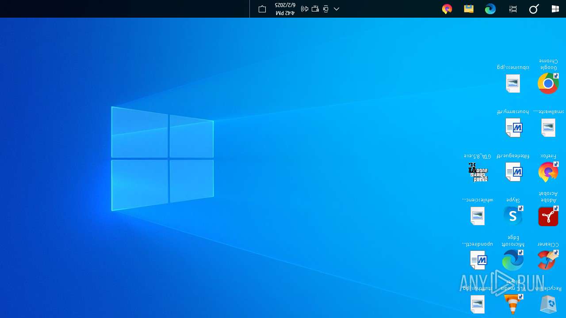
Task: Expand the hidden system tray icons
Action: point(337,9)
